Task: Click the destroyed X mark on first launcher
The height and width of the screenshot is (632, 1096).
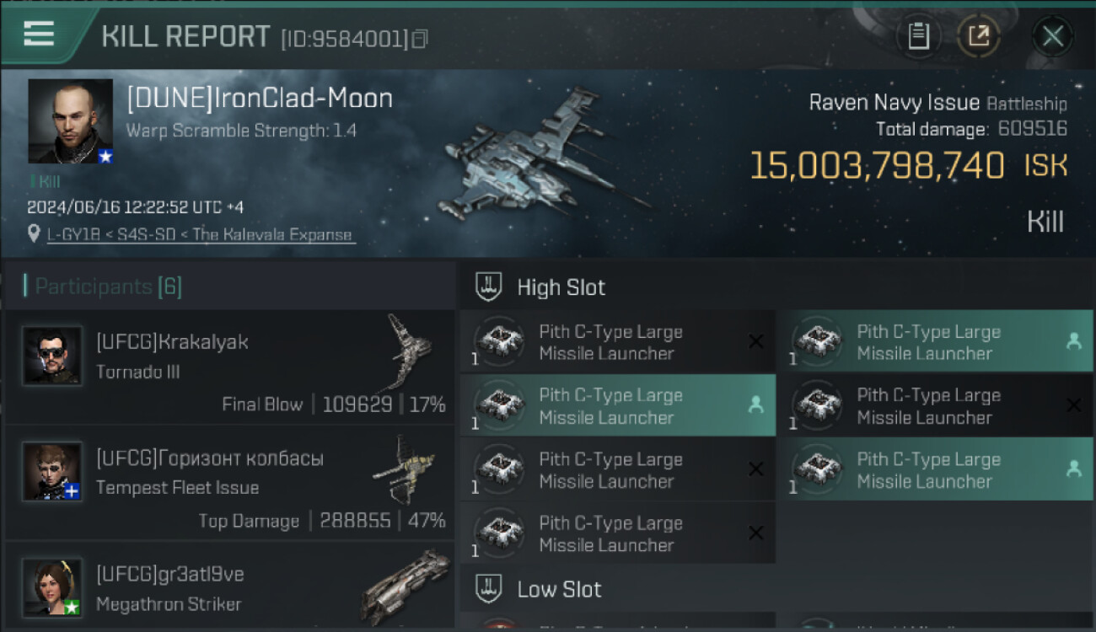Action: click(756, 341)
